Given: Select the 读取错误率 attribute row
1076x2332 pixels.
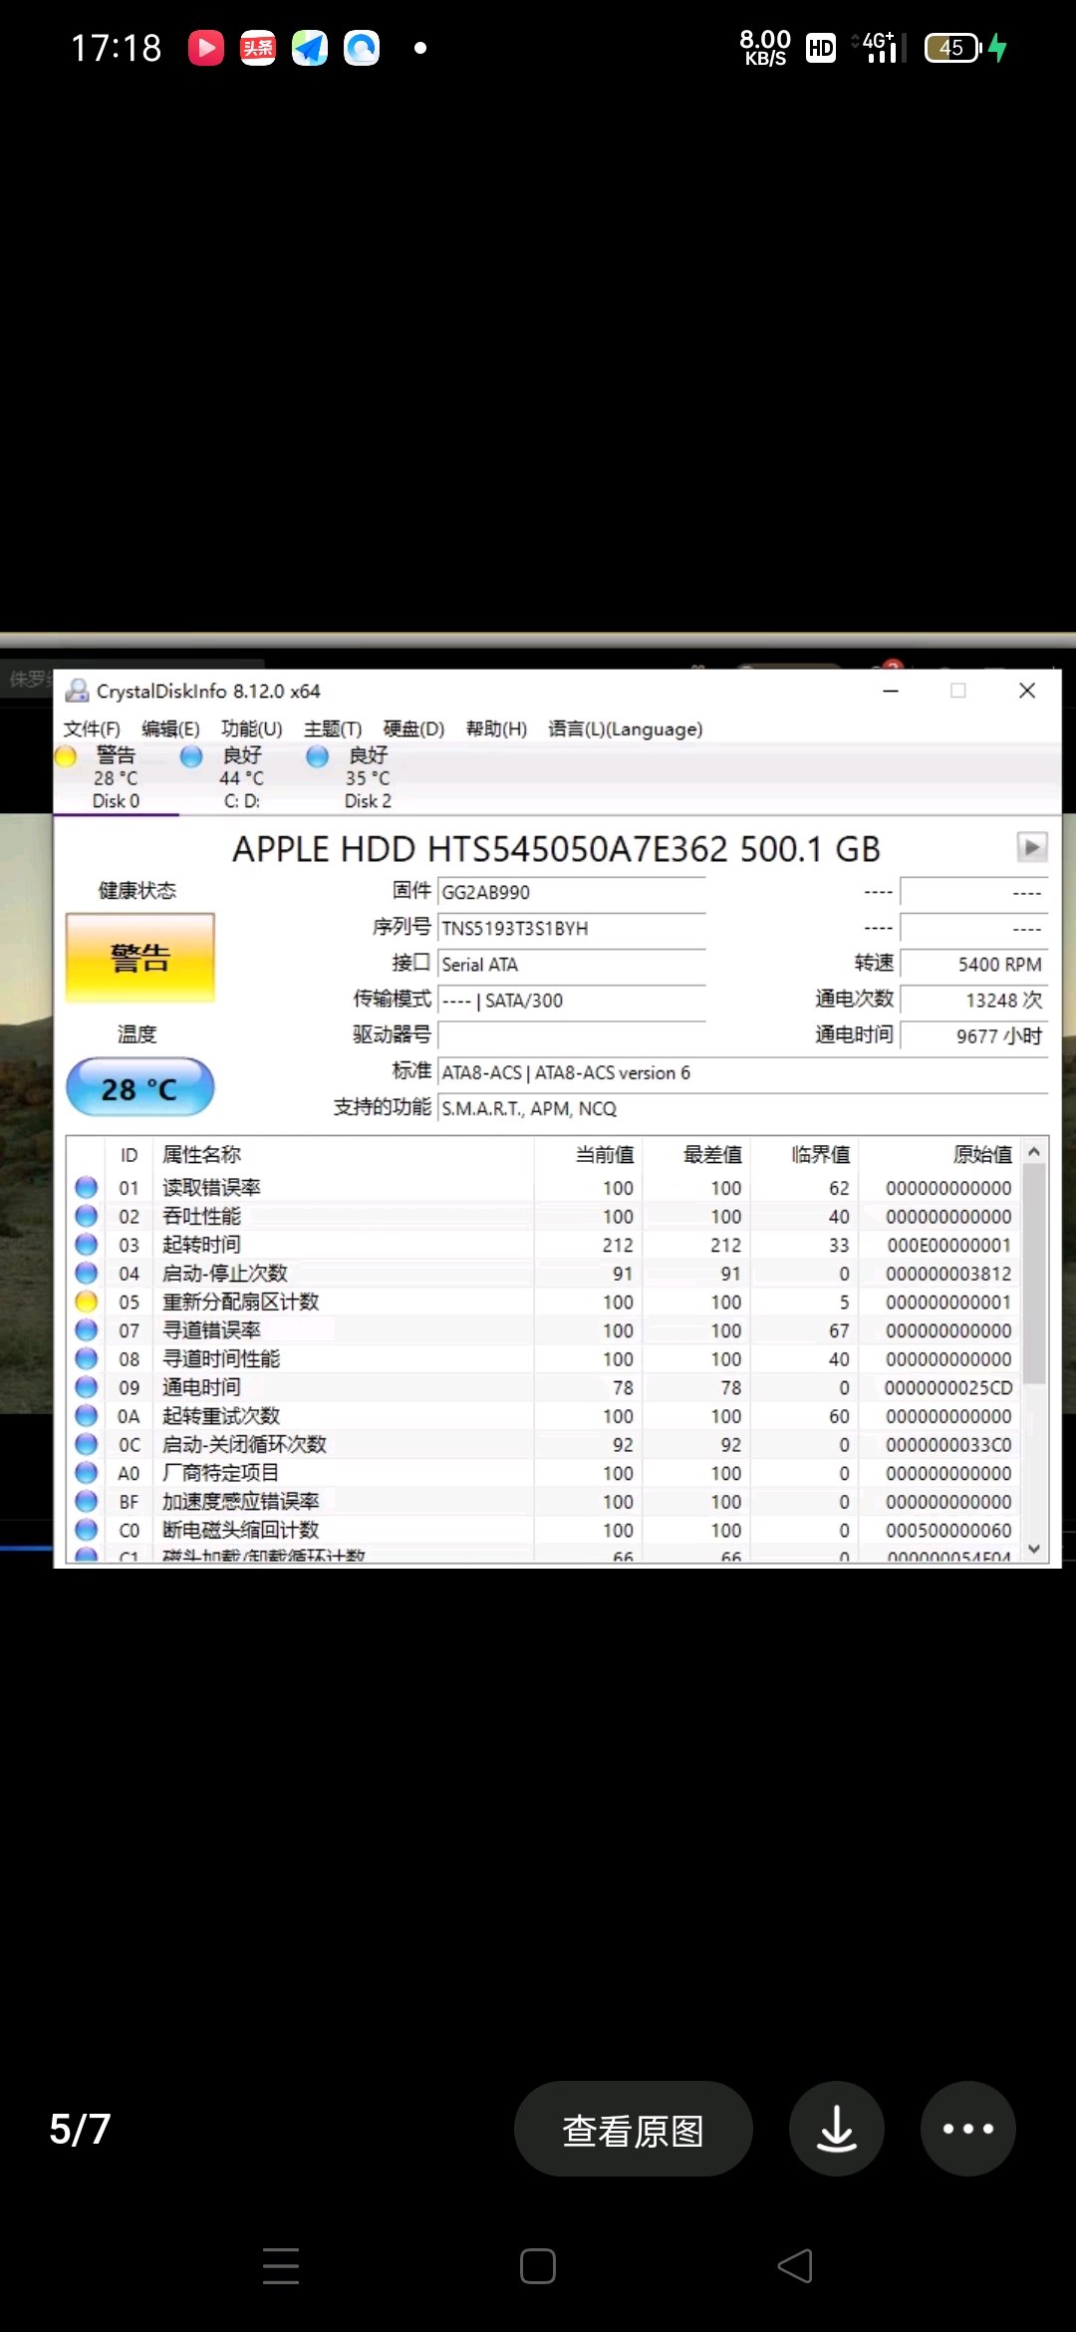Looking at the screenshot, I should point(544,1188).
